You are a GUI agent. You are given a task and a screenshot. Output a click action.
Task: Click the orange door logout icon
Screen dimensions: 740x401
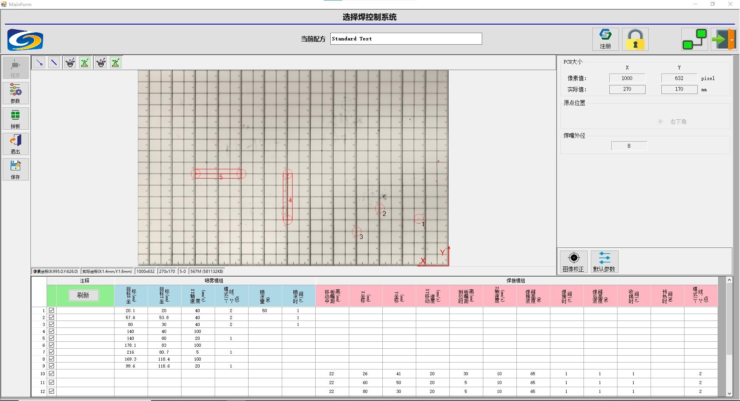pos(724,39)
